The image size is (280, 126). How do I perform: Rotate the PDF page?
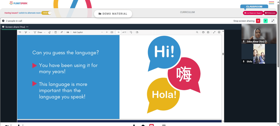click(131, 32)
